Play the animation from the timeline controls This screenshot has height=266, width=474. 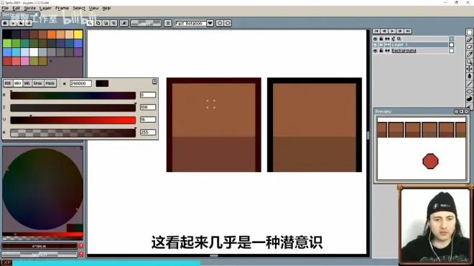(x=392, y=31)
